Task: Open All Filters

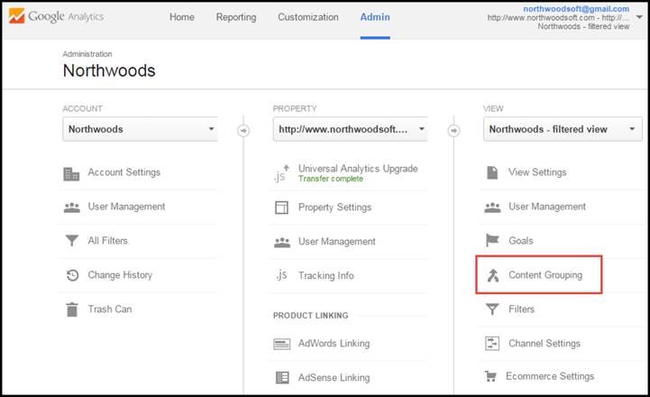Action: coord(108,241)
